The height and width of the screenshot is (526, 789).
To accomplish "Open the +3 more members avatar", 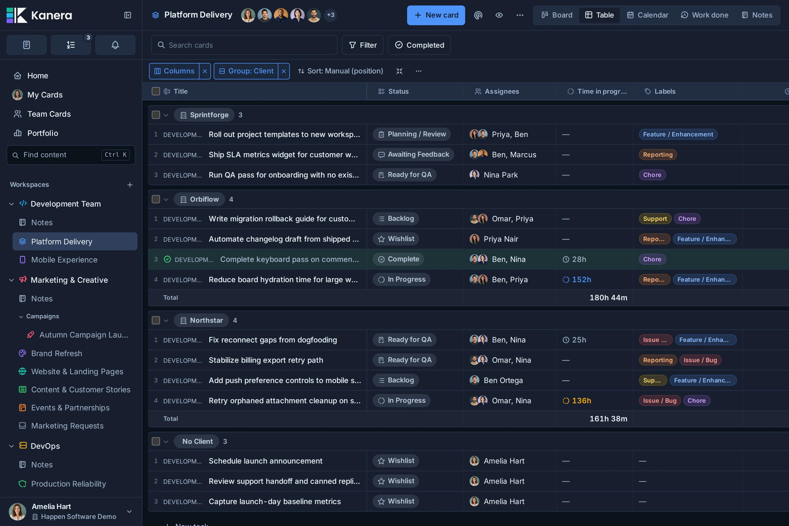I will point(330,15).
